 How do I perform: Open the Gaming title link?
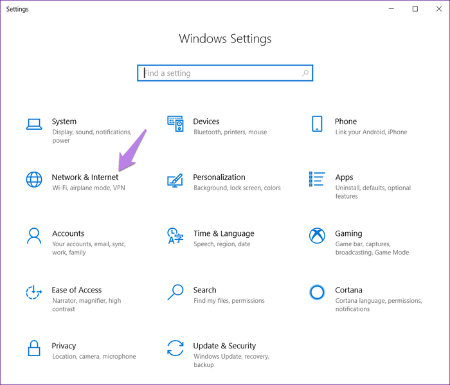click(x=348, y=233)
